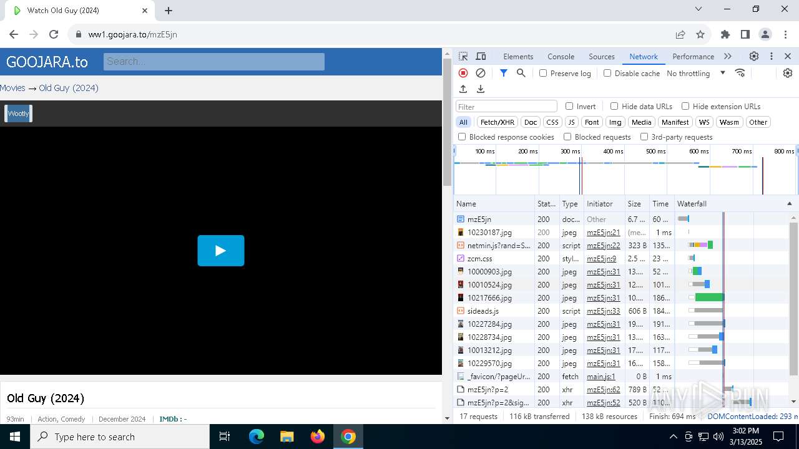Switch to the Sources tab

tap(602, 56)
